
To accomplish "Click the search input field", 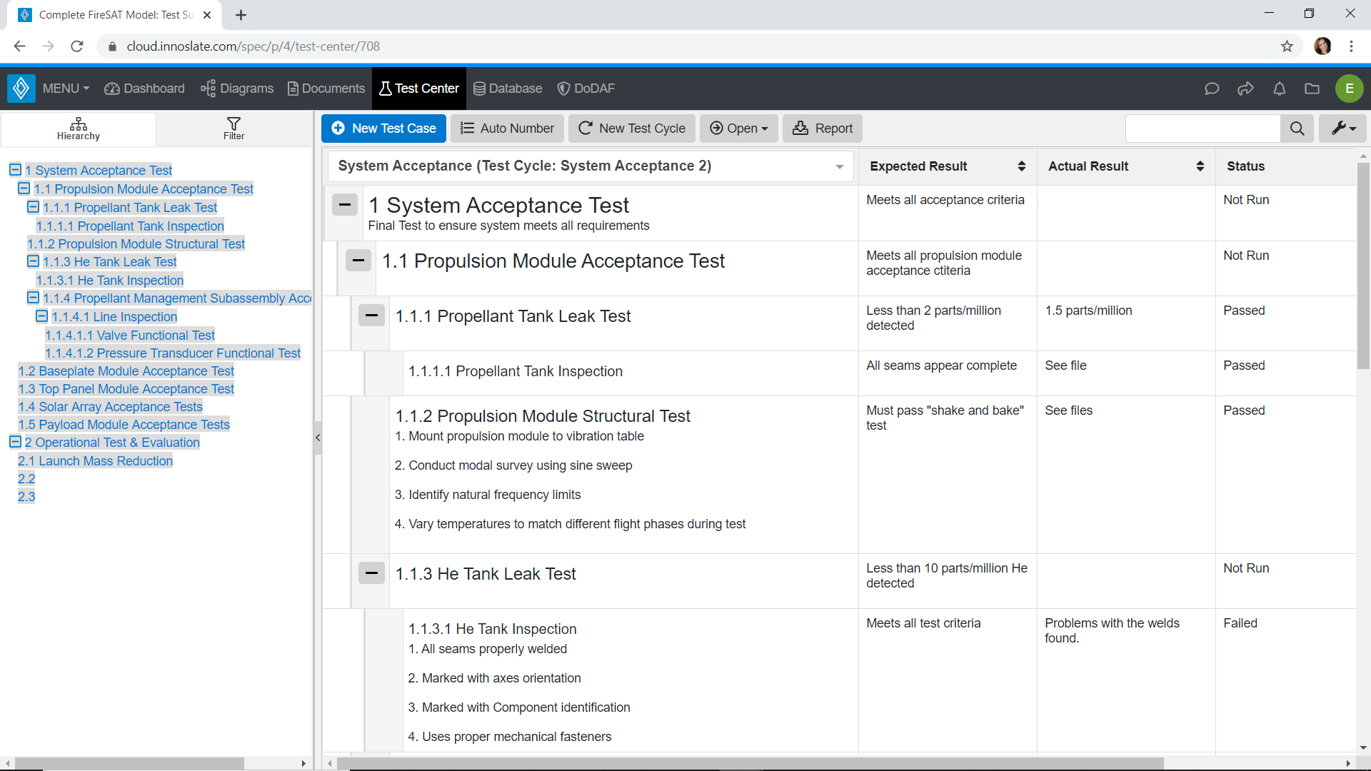I will 1202,128.
